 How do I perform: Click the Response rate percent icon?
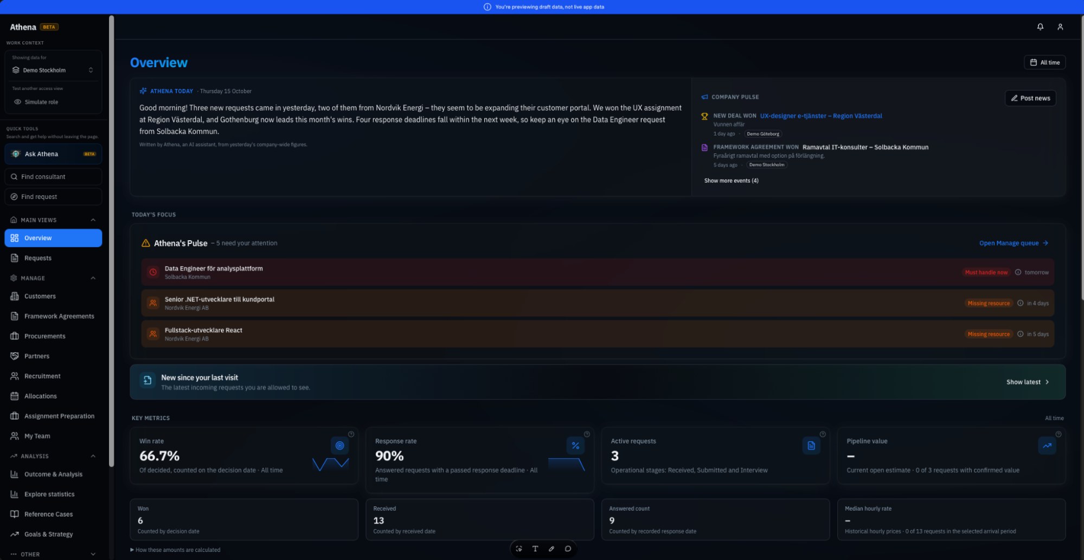click(575, 446)
